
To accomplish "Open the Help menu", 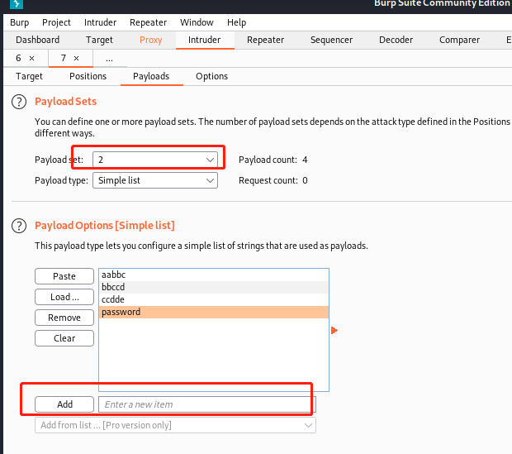I will coord(237,22).
